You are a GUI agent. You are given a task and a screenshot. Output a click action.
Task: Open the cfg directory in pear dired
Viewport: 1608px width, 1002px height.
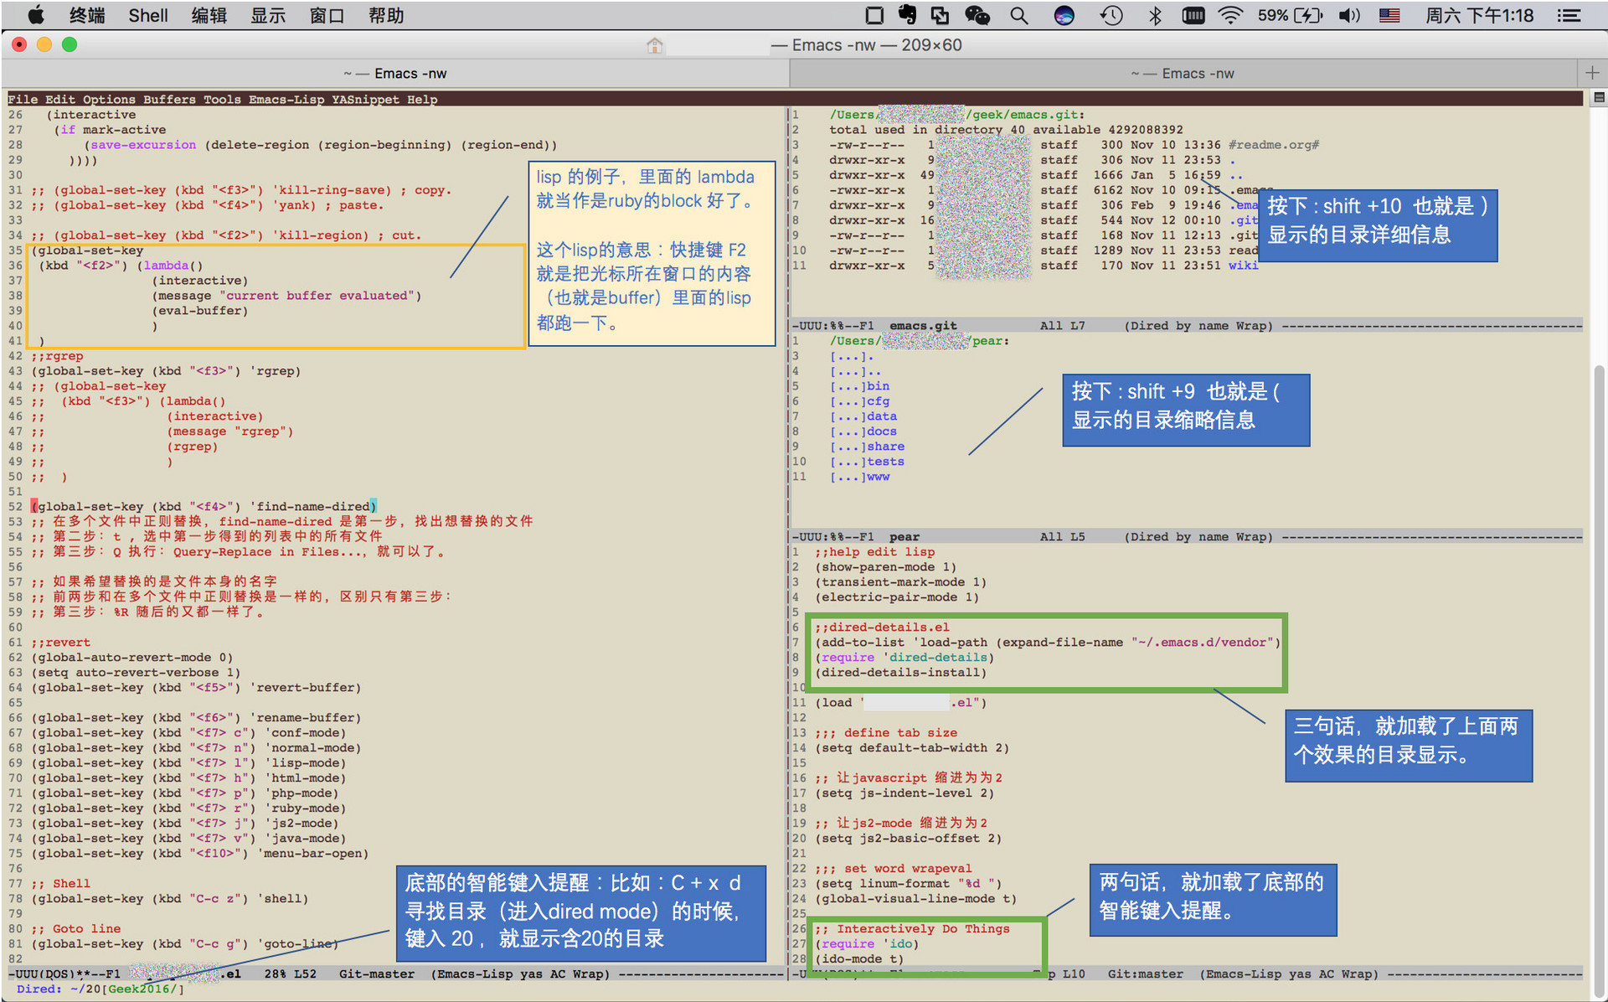click(x=878, y=401)
